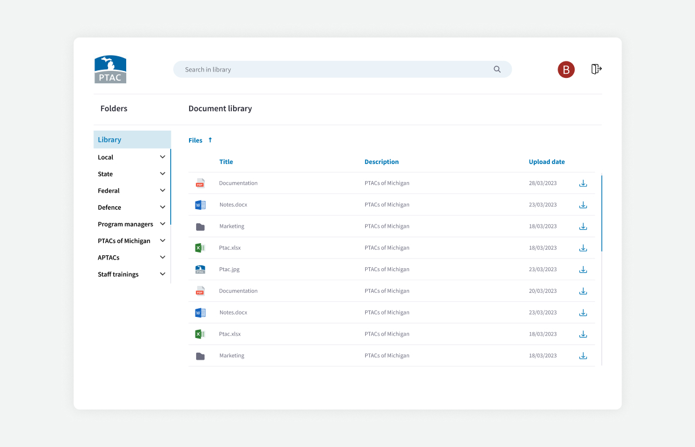This screenshot has width=695, height=447.
Task: Expand the Staff trainings chevron
Action: coord(163,274)
